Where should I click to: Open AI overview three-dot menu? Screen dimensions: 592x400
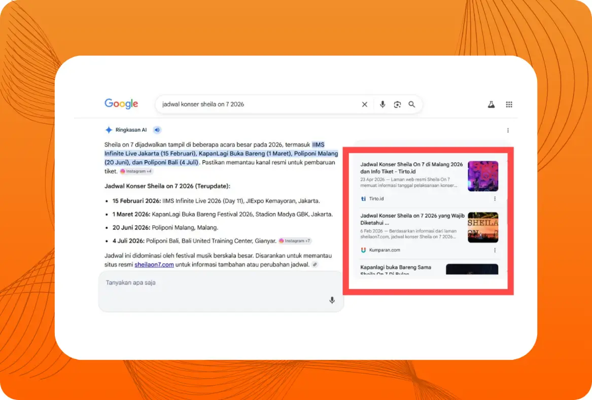click(508, 130)
